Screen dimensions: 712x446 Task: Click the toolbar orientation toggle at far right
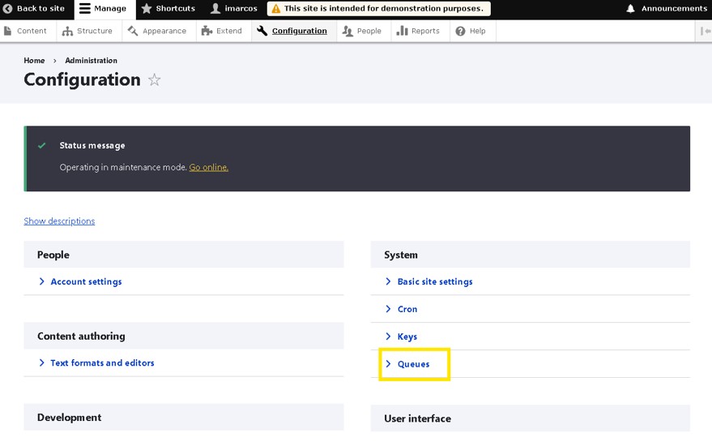tap(705, 31)
